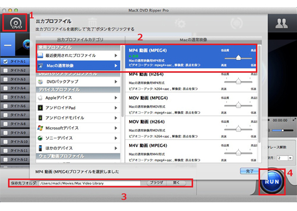Screen dimensions: 297x211
Task: Click the Mac general video monitor icon
Action: [40, 66]
